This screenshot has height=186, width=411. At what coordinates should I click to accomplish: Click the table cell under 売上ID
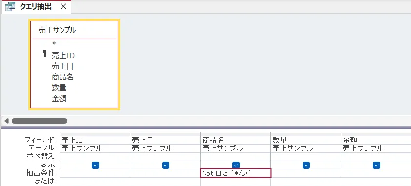pos(95,148)
